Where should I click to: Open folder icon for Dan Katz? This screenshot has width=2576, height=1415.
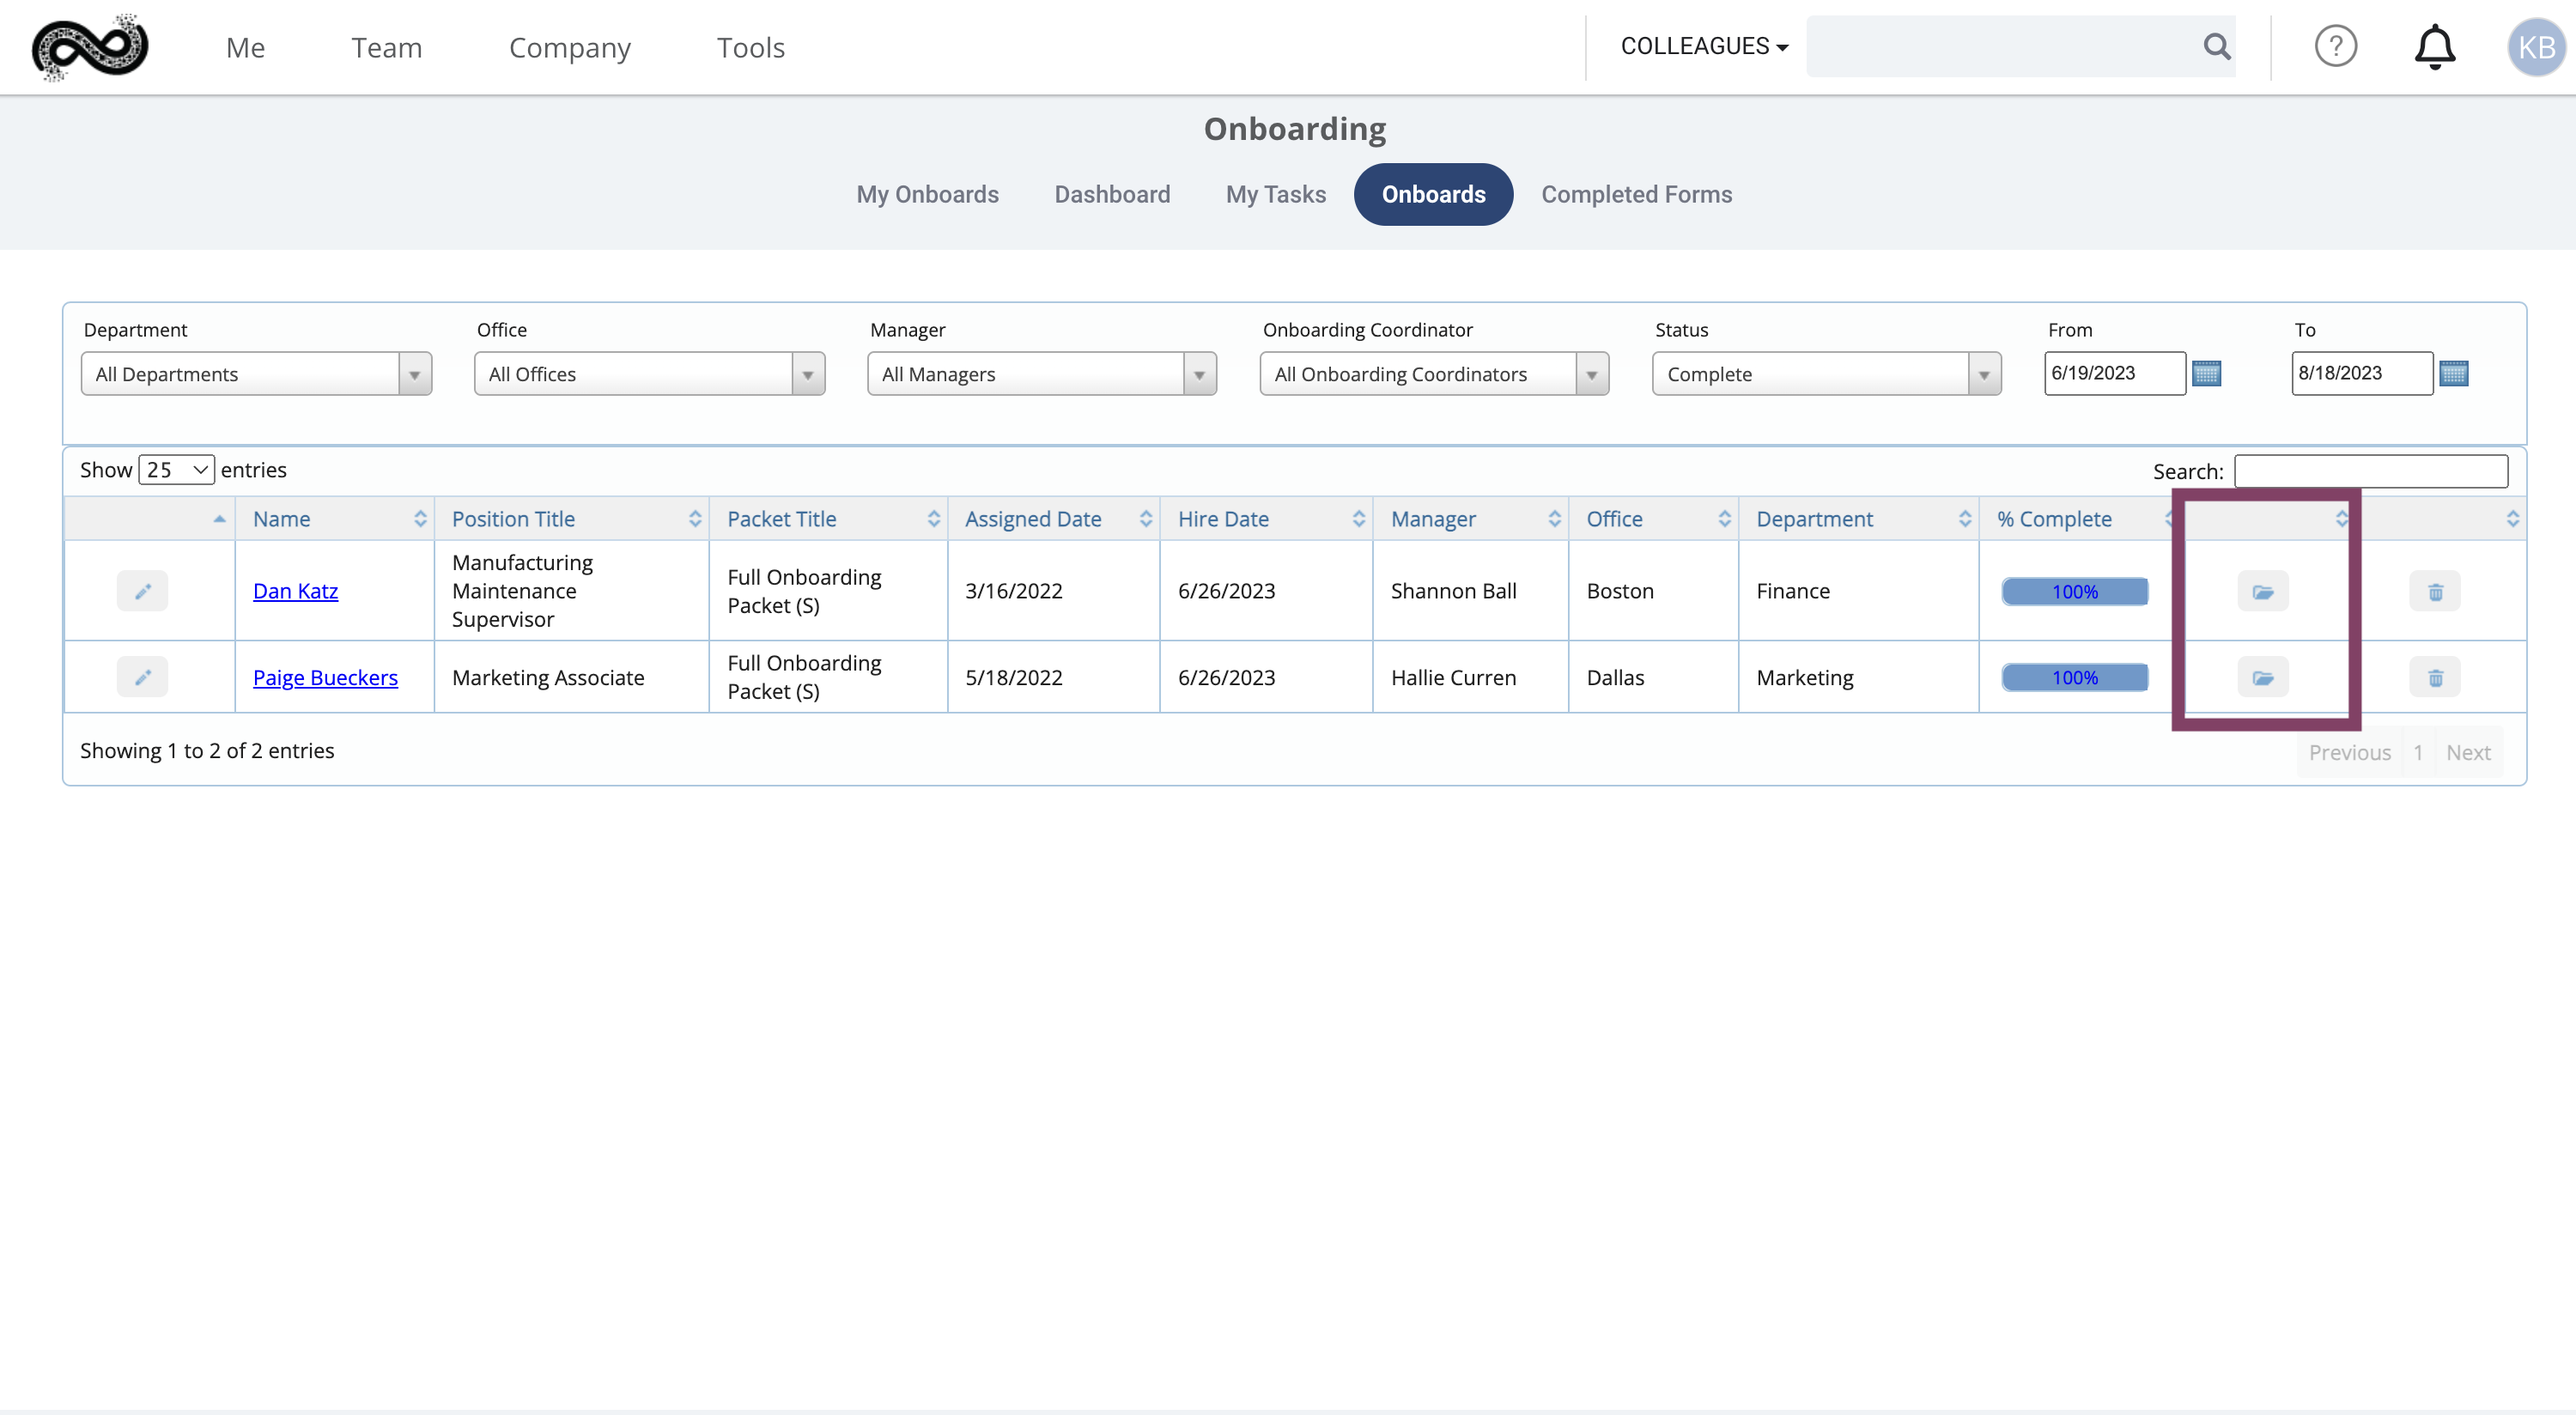pyautogui.click(x=2262, y=591)
